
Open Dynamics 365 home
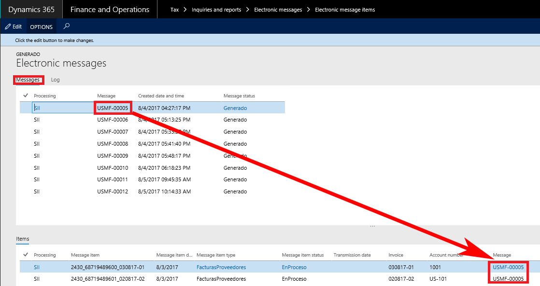[x=31, y=10]
